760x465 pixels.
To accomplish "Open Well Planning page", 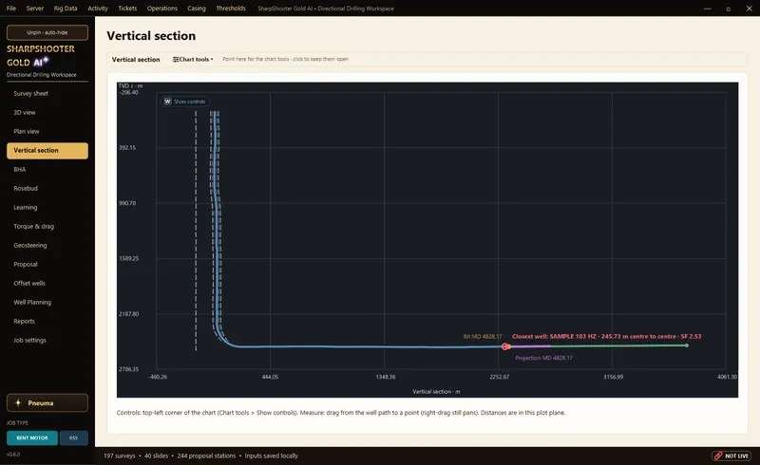I will click(47, 302).
